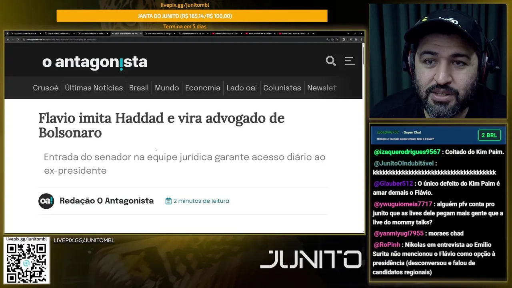Image resolution: width=512 pixels, height=288 pixels.
Task: Click username @Glauber512 in chat
Action: 393,184
